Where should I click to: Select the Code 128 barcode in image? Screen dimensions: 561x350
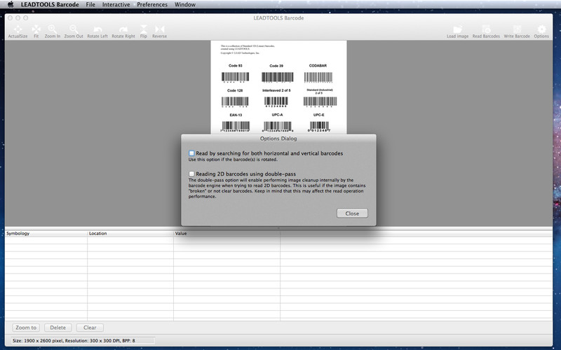235,101
